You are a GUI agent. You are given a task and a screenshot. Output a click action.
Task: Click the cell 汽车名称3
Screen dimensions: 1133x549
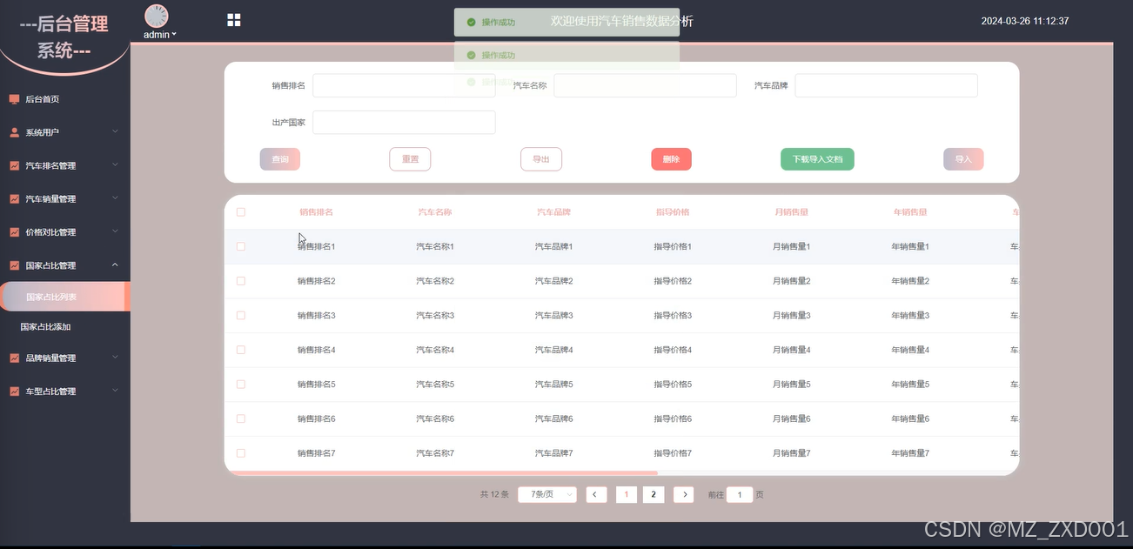[x=435, y=315]
